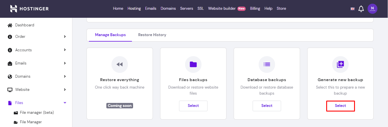Open the user profile avatar
Image resolution: width=388 pixels, height=127 pixels.
pos(372,9)
